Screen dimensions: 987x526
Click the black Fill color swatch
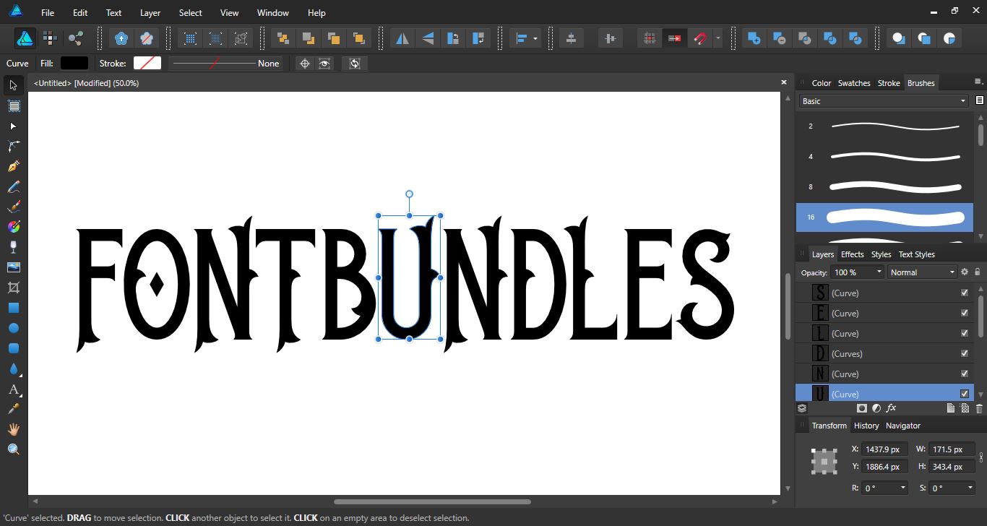[74, 64]
